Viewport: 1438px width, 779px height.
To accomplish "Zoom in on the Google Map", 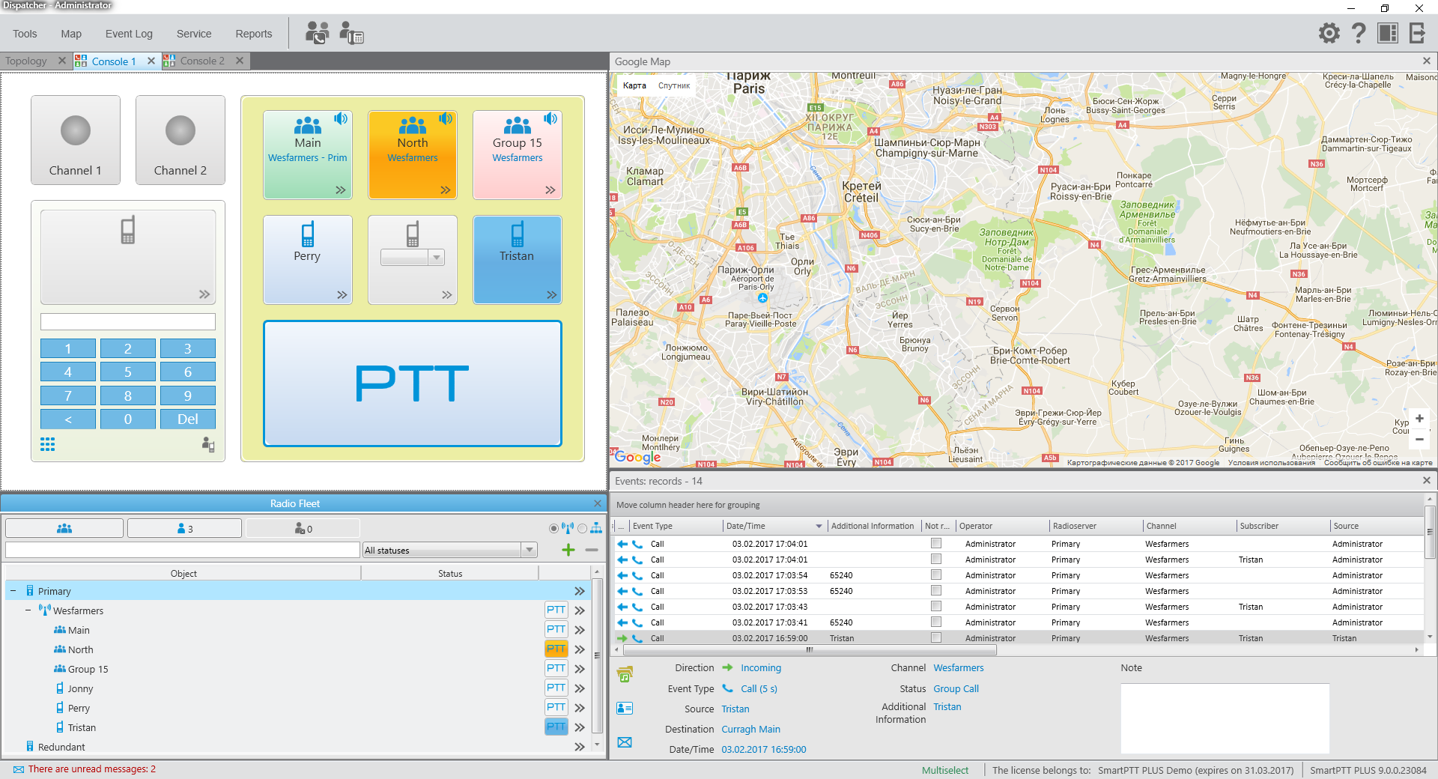I will pos(1419,419).
